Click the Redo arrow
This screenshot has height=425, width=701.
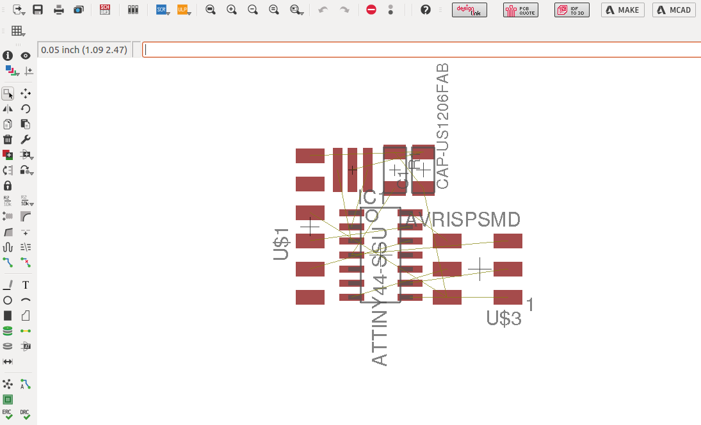[x=344, y=10]
